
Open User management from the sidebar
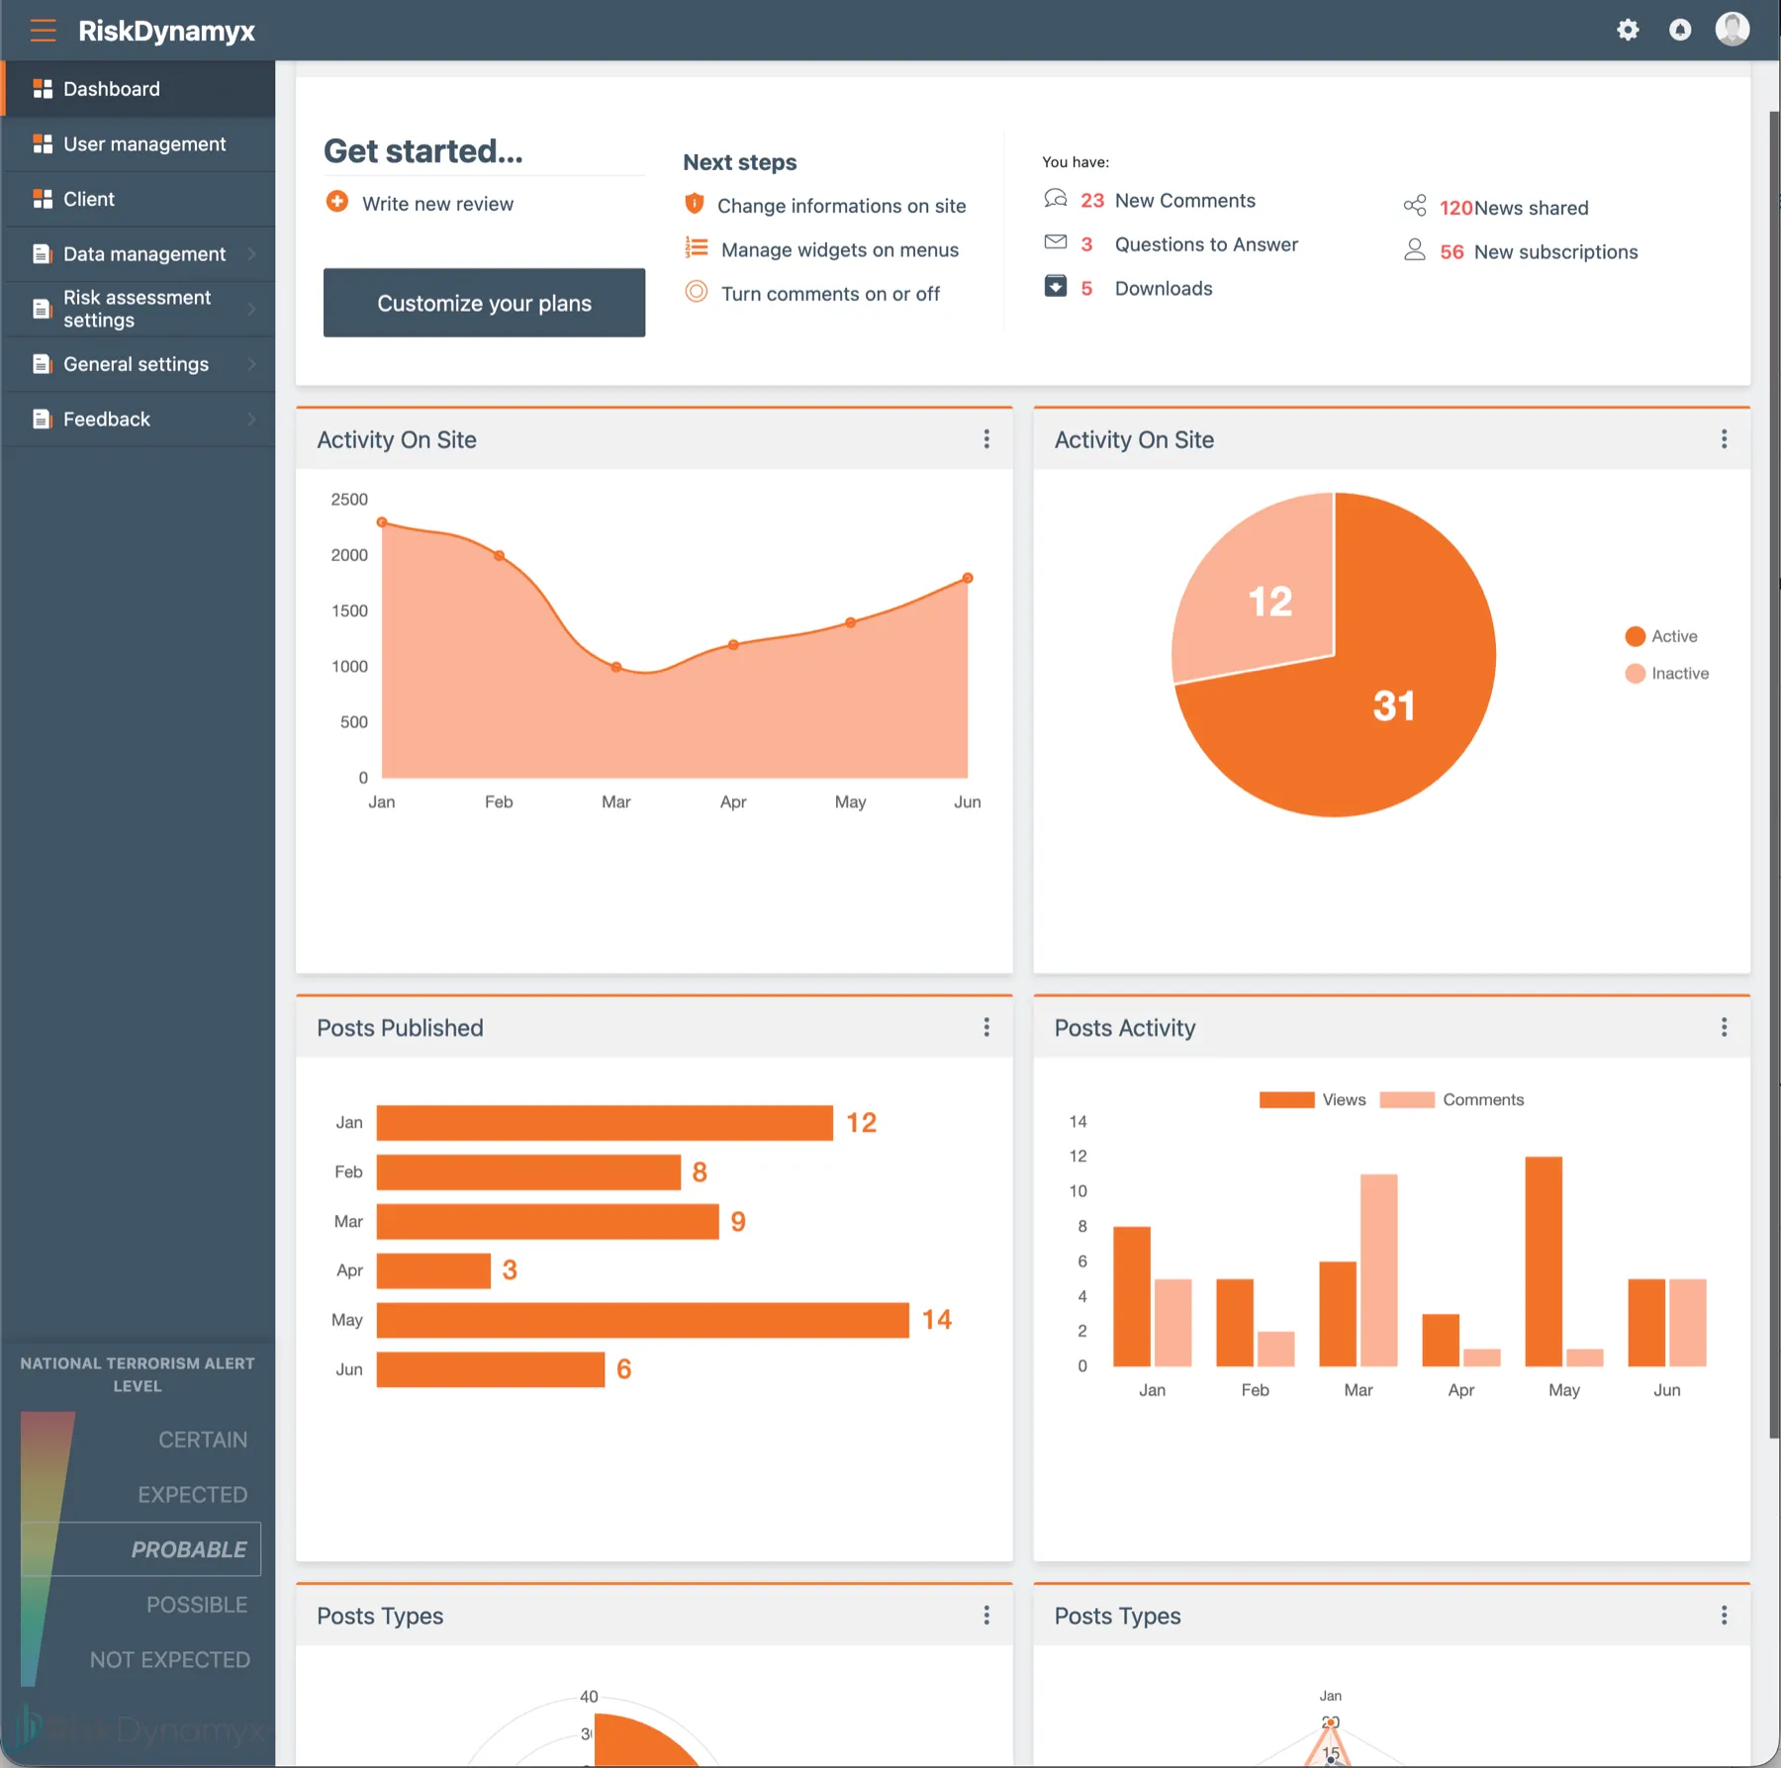click(140, 144)
